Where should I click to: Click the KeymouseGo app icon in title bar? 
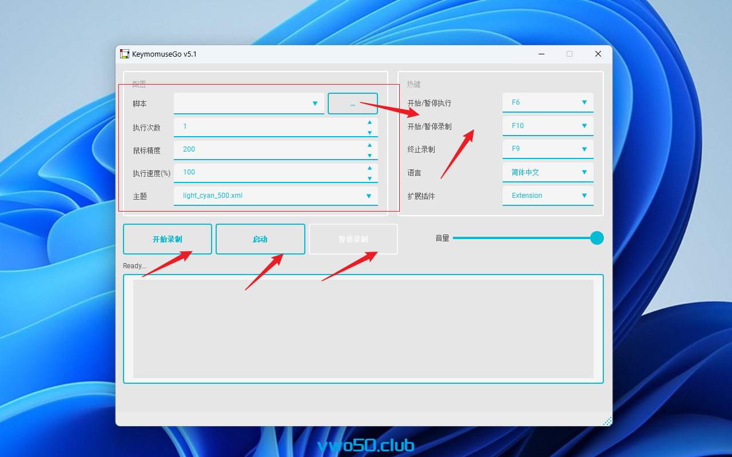pos(125,54)
